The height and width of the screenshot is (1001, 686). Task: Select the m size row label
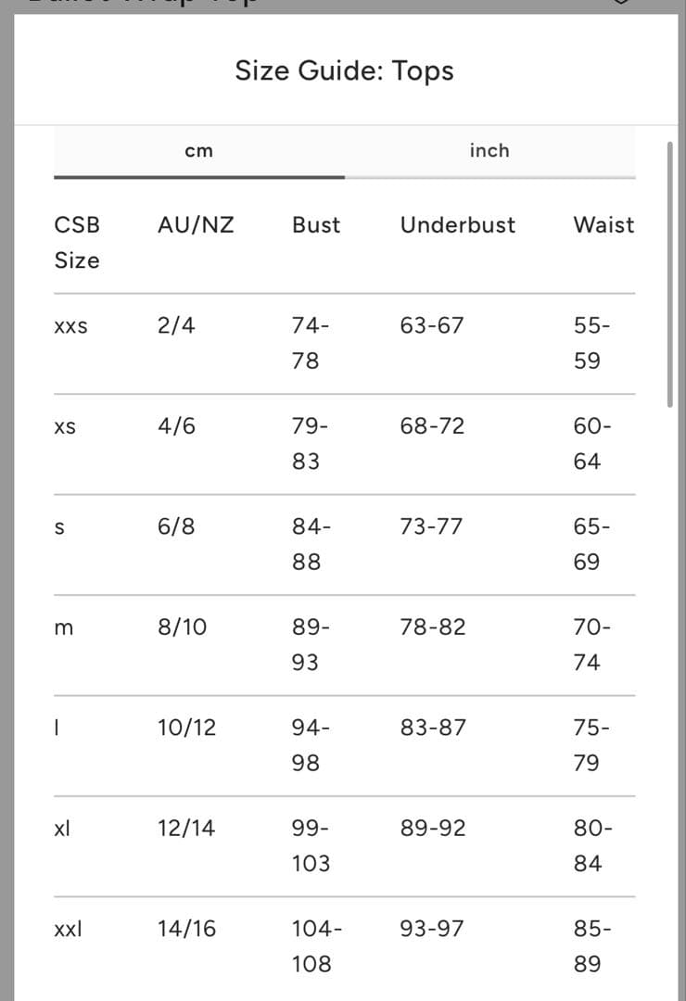point(63,628)
